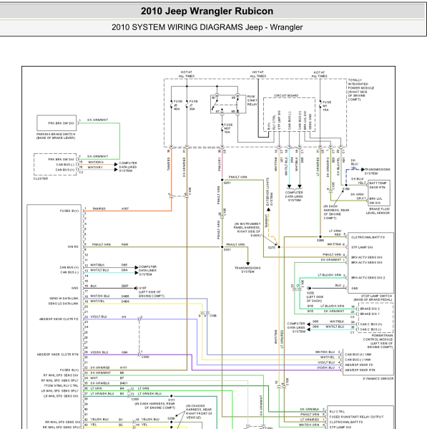Select the 'BRAKE FLUID LEVEL SENSOR' caption
Viewport: 427px width, 429px height.
(378, 211)
